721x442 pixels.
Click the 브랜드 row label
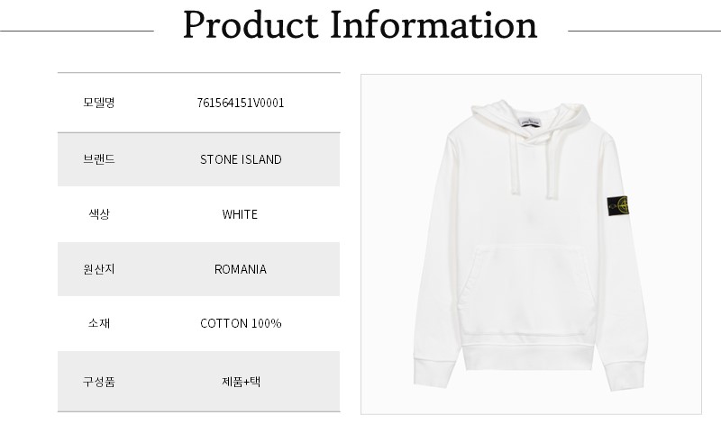click(98, 159)
